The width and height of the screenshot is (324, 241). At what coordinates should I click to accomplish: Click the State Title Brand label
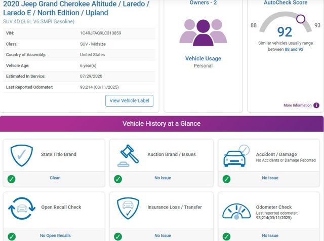pos(59,154)
